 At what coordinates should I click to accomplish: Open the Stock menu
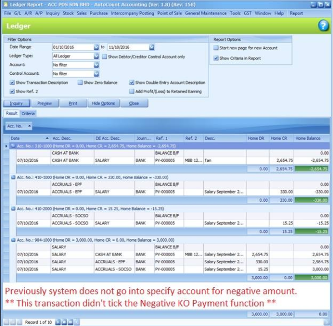pos(68,13)
